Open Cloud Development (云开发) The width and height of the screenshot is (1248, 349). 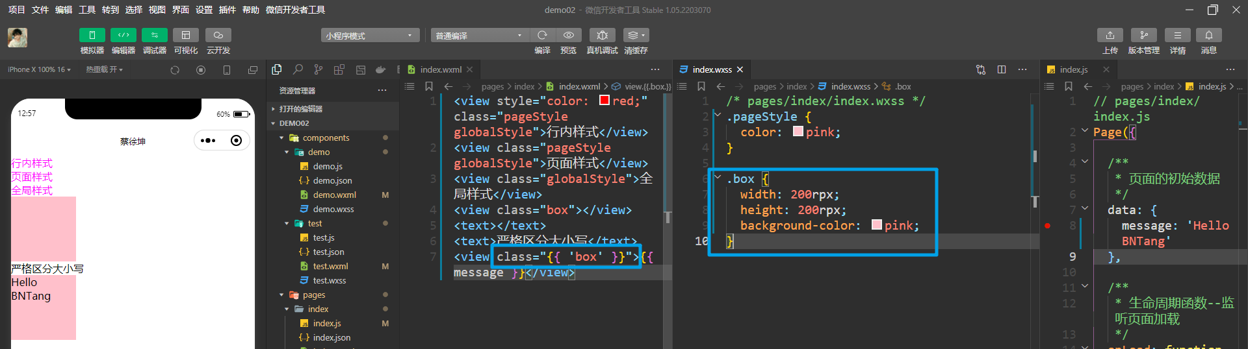[218, 35]
